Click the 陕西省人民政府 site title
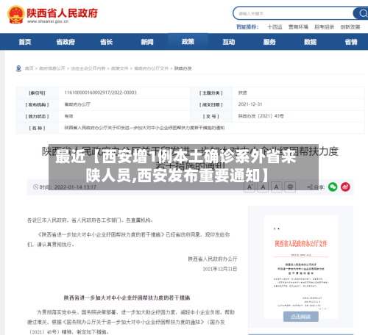 point(63,13)
